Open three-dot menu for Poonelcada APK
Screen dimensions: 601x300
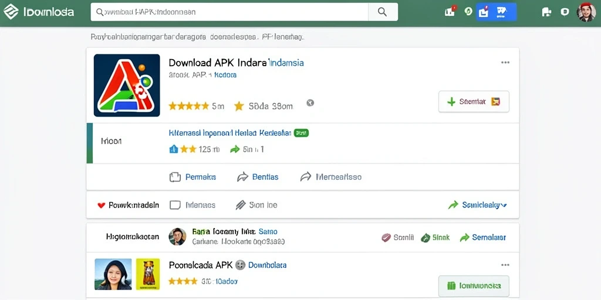coord(505,265)
